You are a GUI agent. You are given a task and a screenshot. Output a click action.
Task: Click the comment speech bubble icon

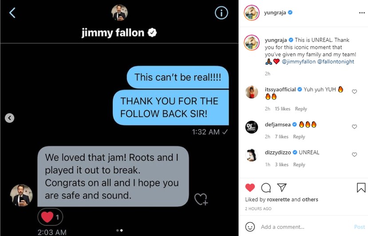pos(265,188)
